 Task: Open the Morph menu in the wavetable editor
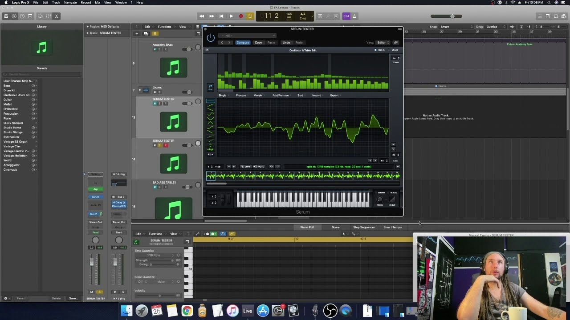coord(258,95)
